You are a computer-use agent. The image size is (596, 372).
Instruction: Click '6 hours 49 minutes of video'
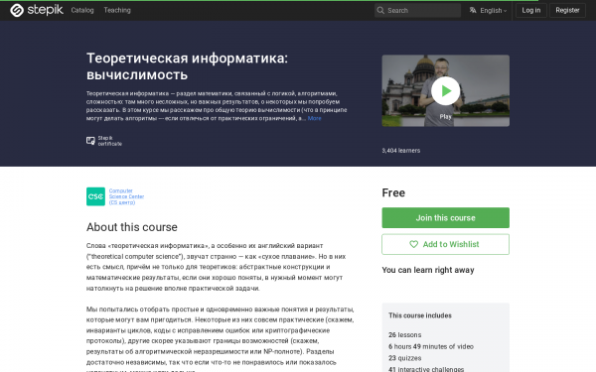tap(431, 346)
